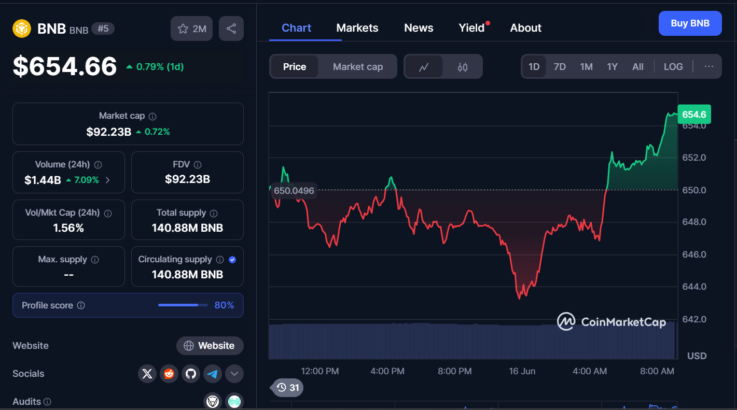Open the Chart tab
This screenshot has height=410, width=737.
[x=297, y=28]
